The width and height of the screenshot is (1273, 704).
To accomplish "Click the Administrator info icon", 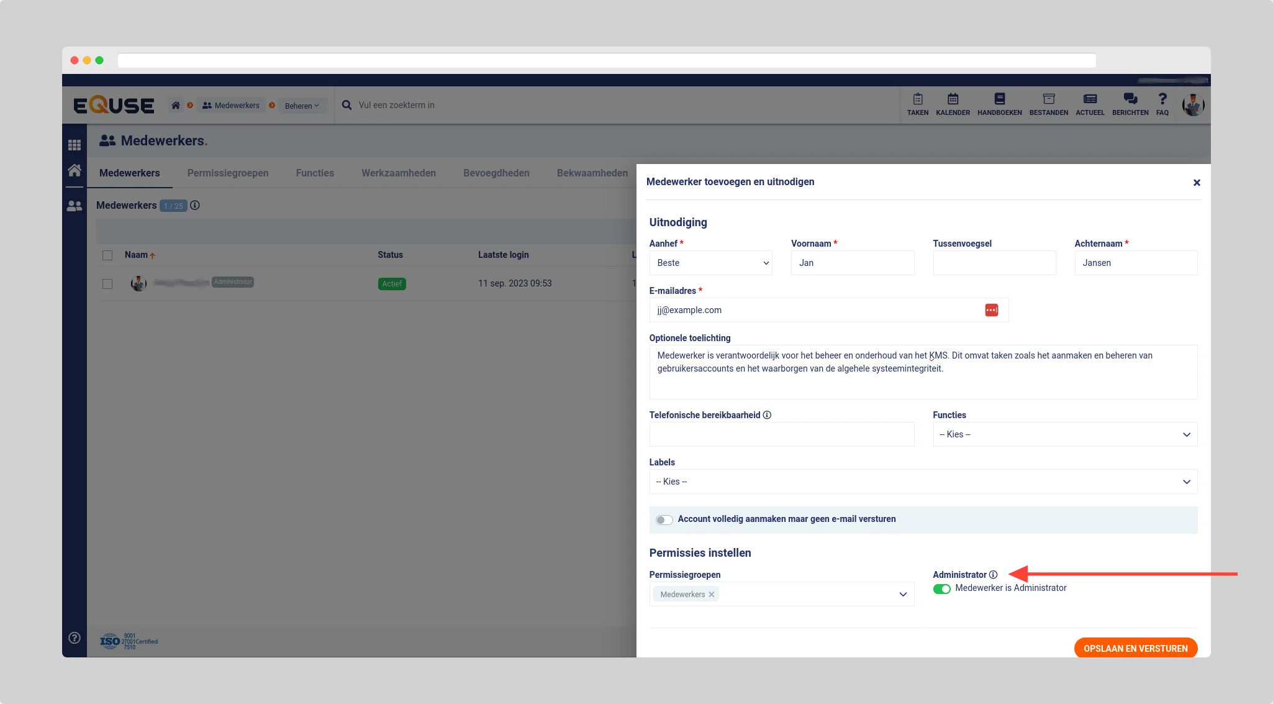I will coord(993,575).
